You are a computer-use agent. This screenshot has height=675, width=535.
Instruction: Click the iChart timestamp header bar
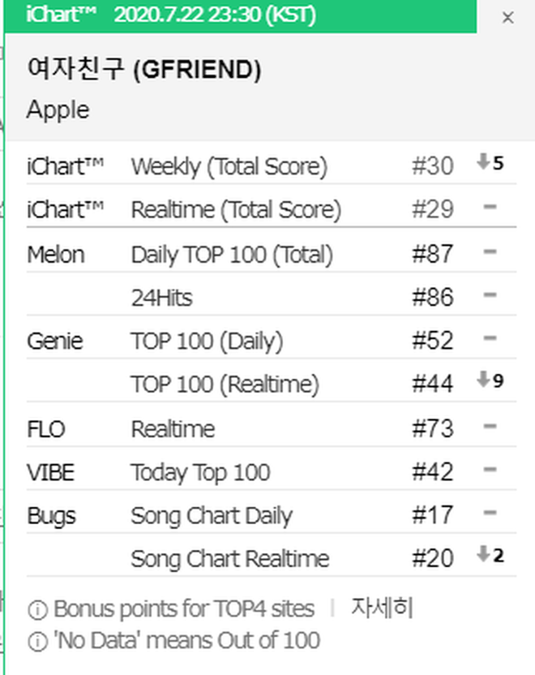(x=241, y=16)
